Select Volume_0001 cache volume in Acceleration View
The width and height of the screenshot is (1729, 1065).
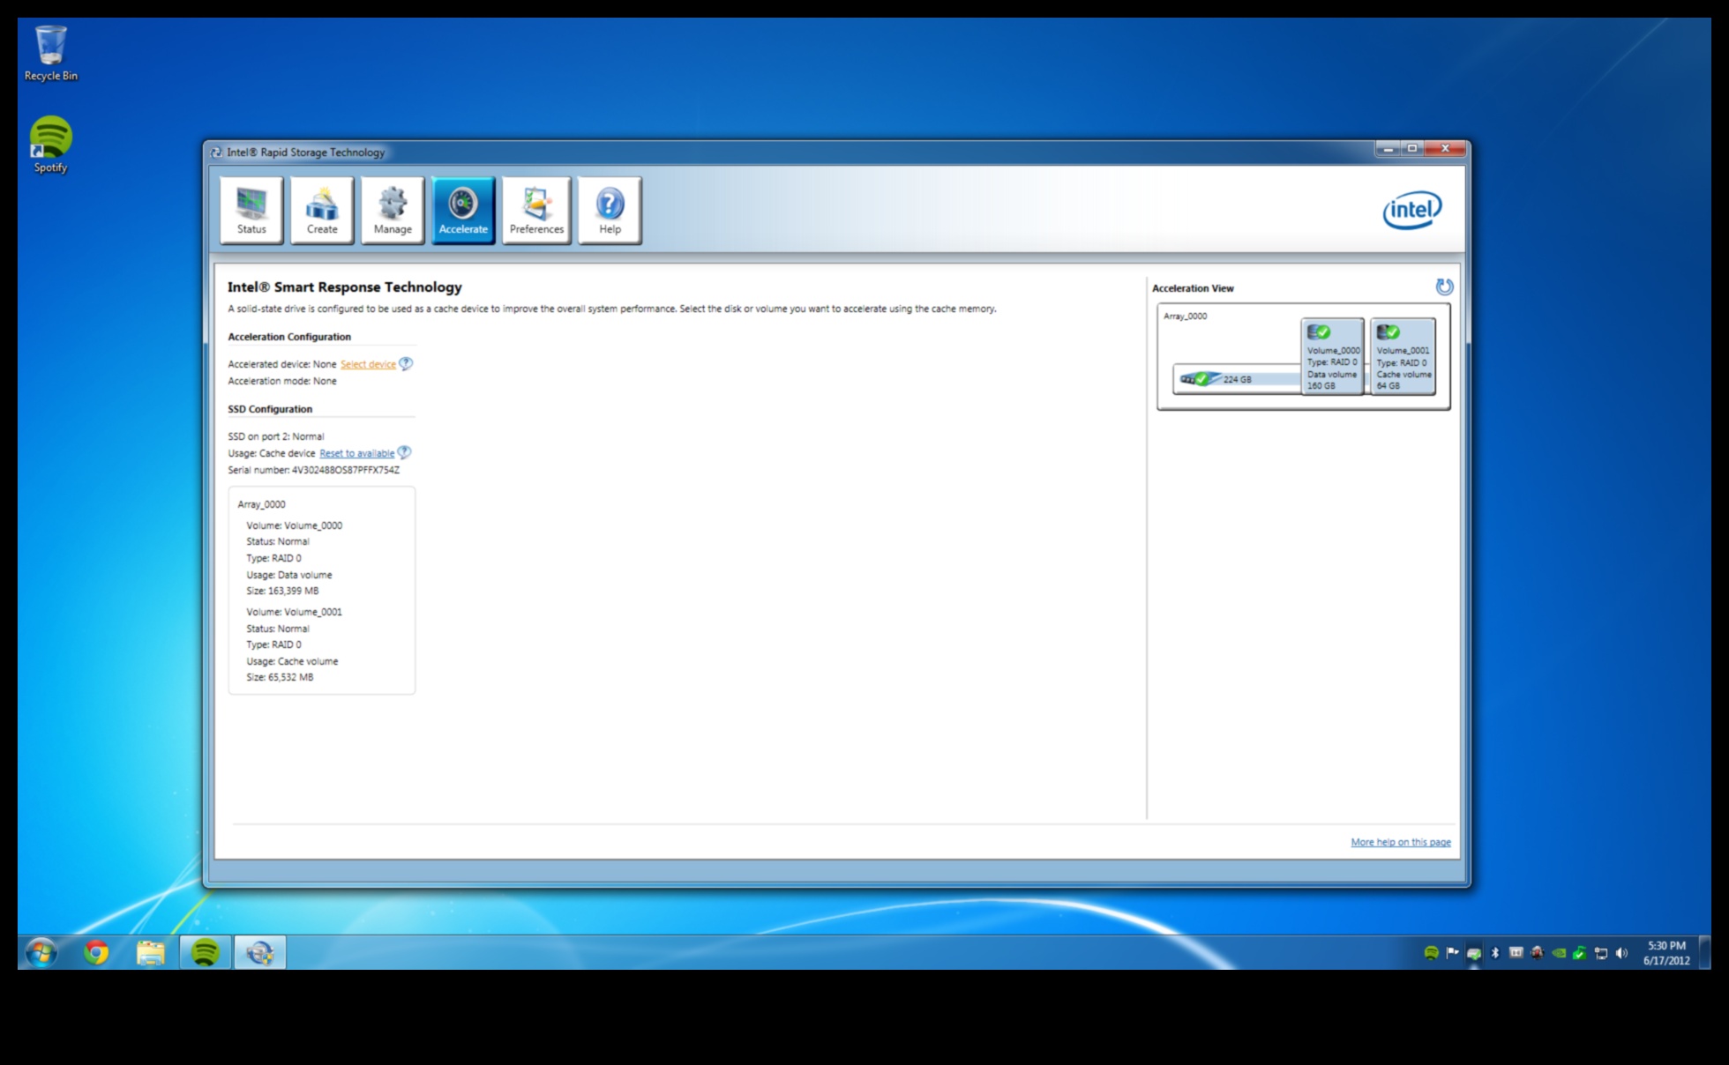pyautogui.click(x=1403, y=357)
